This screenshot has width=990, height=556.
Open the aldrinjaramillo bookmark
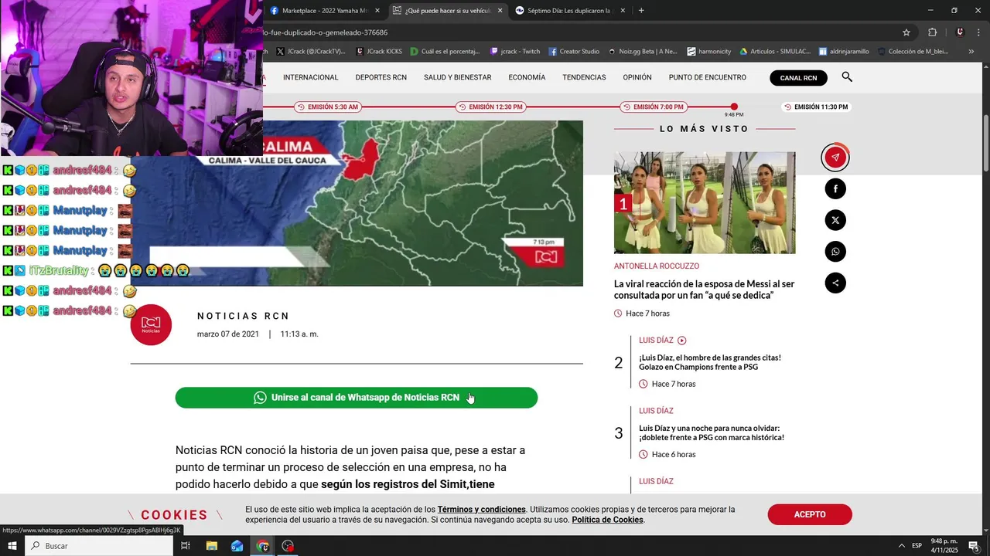pyautogui.click(x=844, y=52)
